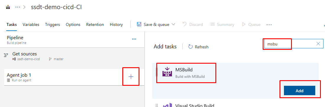Add a task to Agent job 1
This screenshot has height=107, width=325.
[131, 77]
